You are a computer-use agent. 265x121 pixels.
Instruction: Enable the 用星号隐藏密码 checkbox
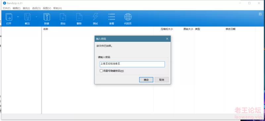101,71
